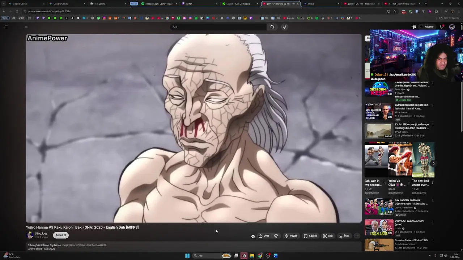Dislike the video with thumbs down
Image resolution: width=463 pixels, height=260 pixels.
(276, 236)
